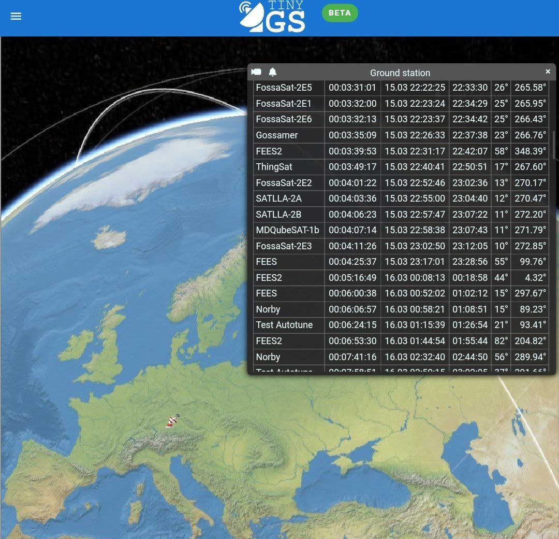Toggle the notification bell icon

click(x=273, y=72)
